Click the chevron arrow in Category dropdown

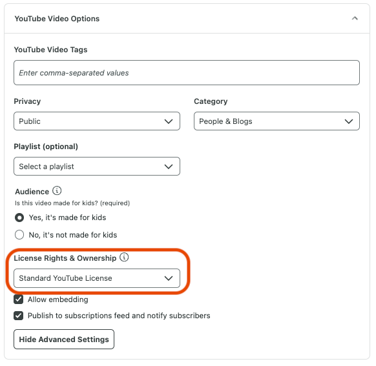[349, 121]
